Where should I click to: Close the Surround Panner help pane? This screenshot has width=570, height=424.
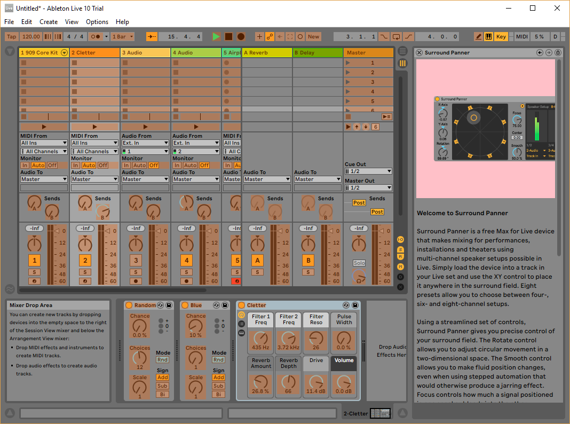pos(419,53)
